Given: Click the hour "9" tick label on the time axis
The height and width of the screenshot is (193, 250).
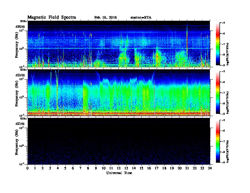Looking at the screenshot, I should point(96,168).
